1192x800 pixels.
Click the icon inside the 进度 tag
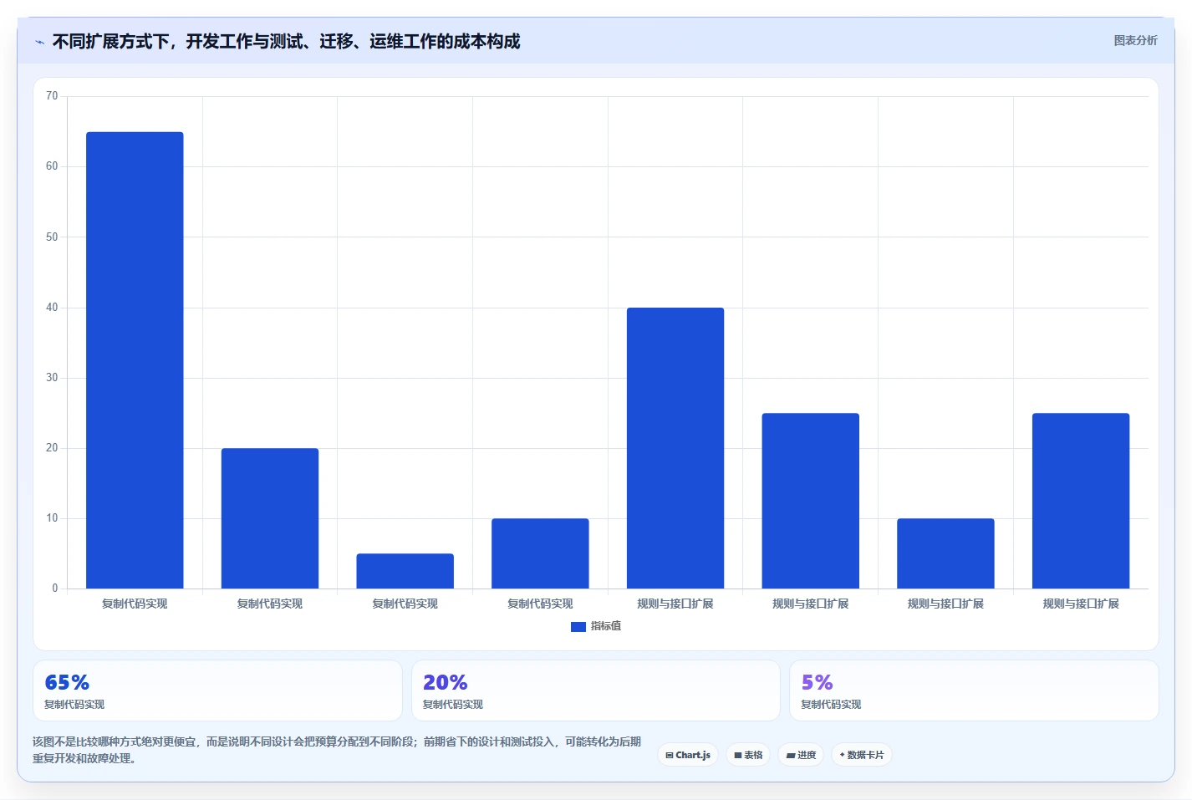tap(791, 755)
